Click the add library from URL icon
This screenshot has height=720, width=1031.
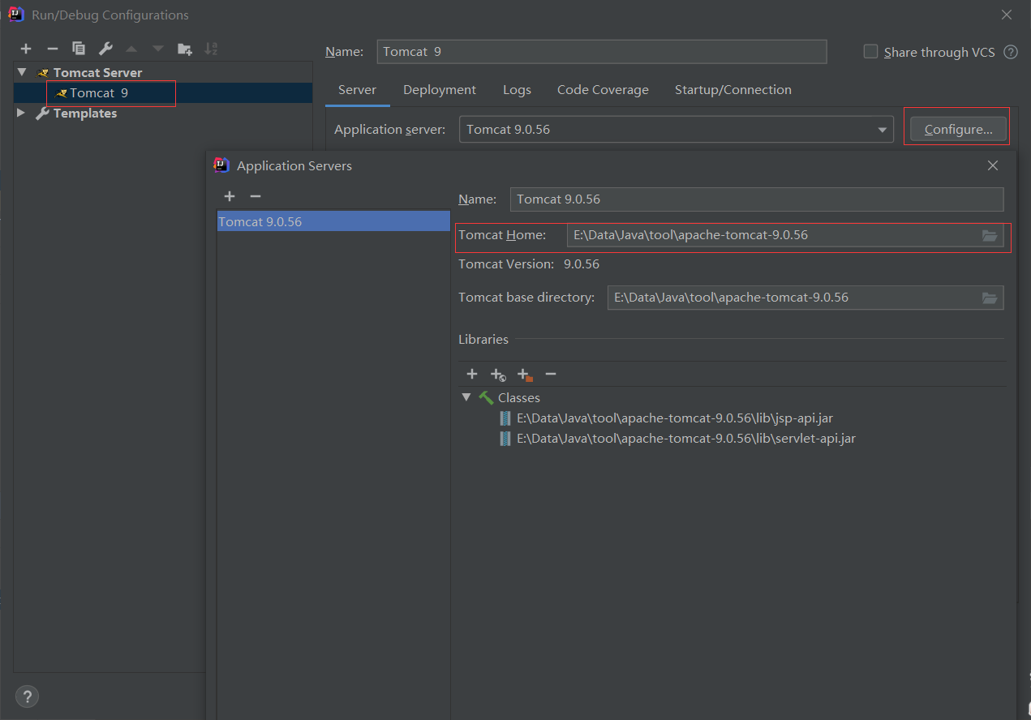[x=498, y=375]
